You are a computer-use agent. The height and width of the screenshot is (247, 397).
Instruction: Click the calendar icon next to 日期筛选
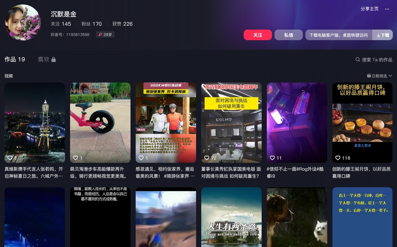coord(369,76)
